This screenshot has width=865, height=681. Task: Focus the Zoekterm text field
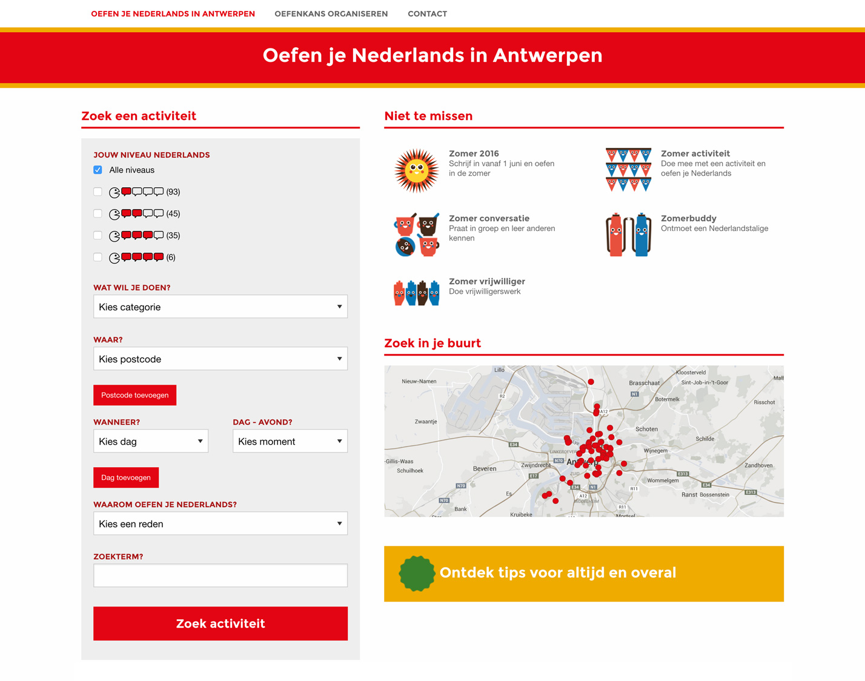point(220,576)
